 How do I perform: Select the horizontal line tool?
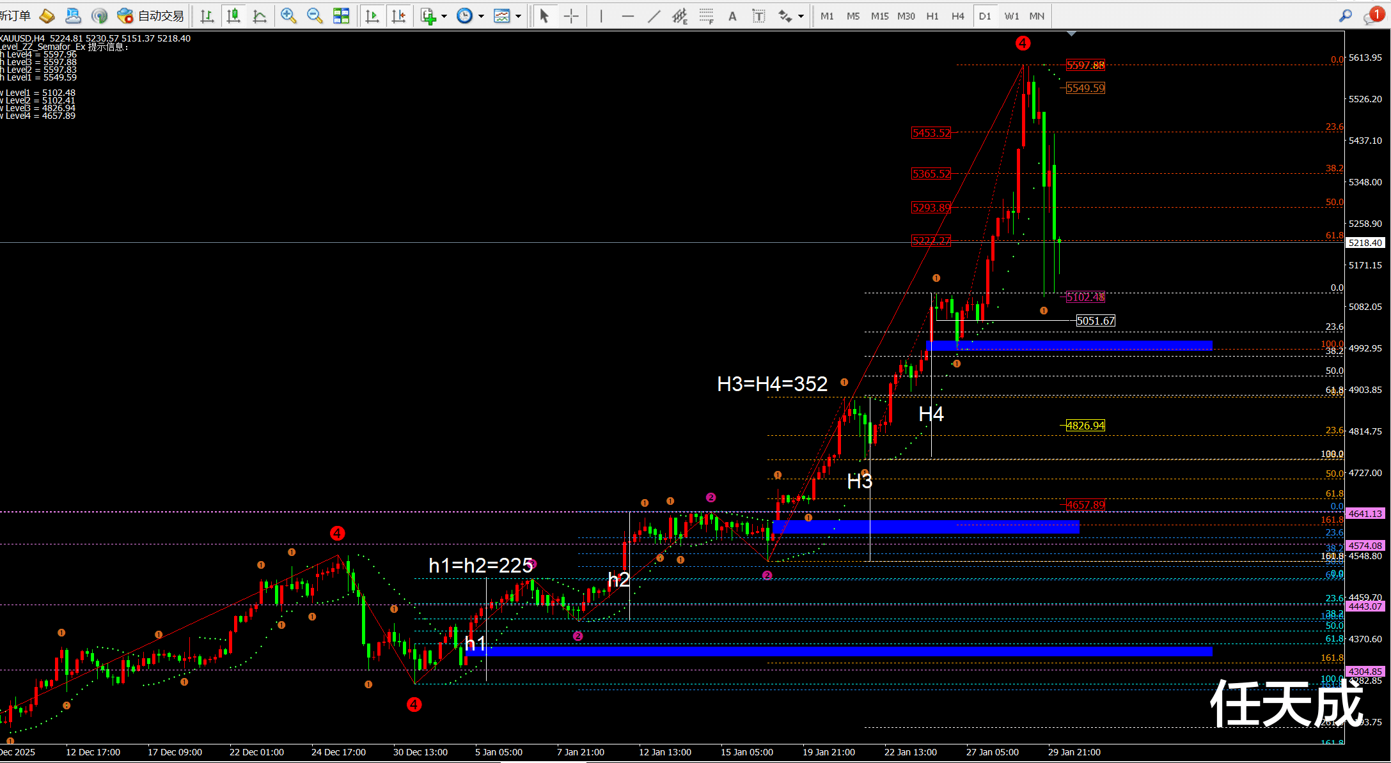pyautogui.click(x=627, y=16)
